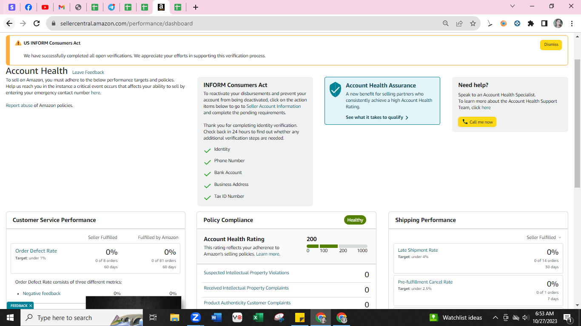
Task: Click the page vertical scrollbar
Action: coord(577,123)
